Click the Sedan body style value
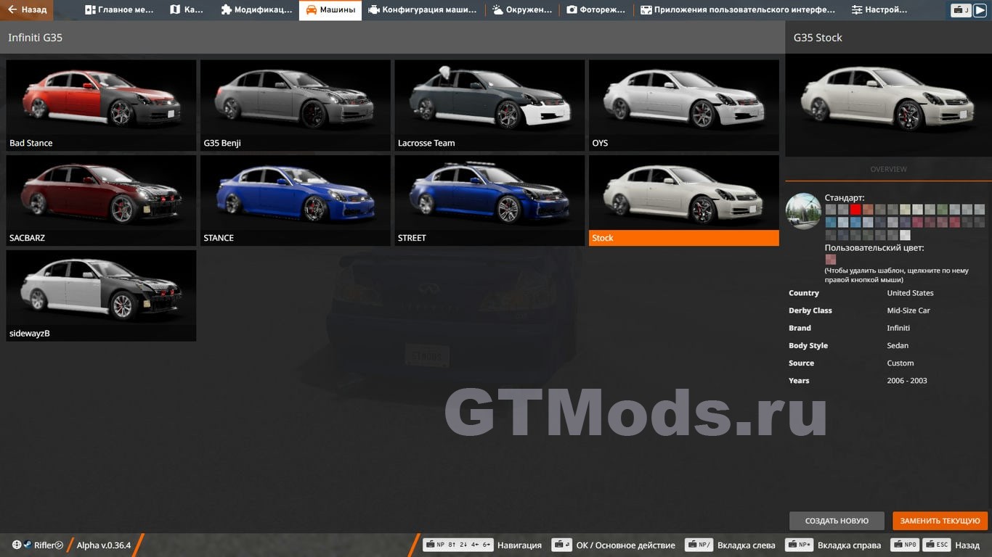992x557 pixels. click(898, 346)
